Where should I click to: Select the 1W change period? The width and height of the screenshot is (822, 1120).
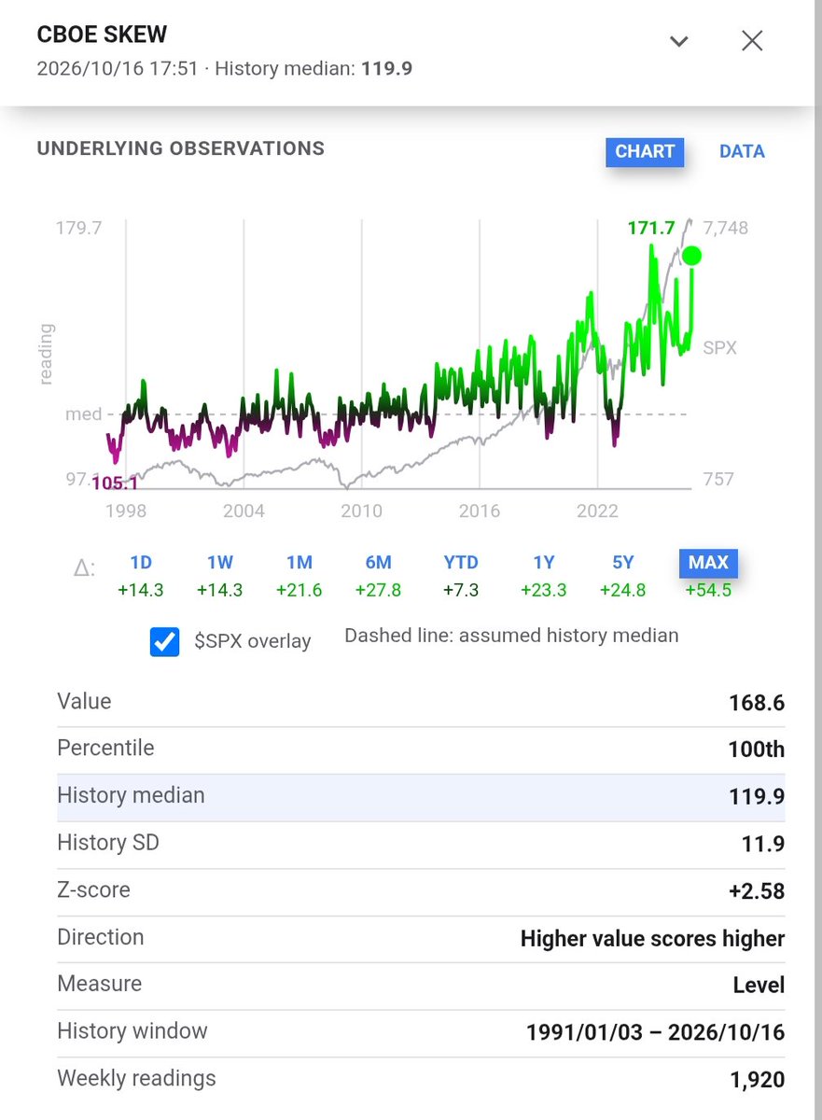pyautogui.click(x=220, y=563)
